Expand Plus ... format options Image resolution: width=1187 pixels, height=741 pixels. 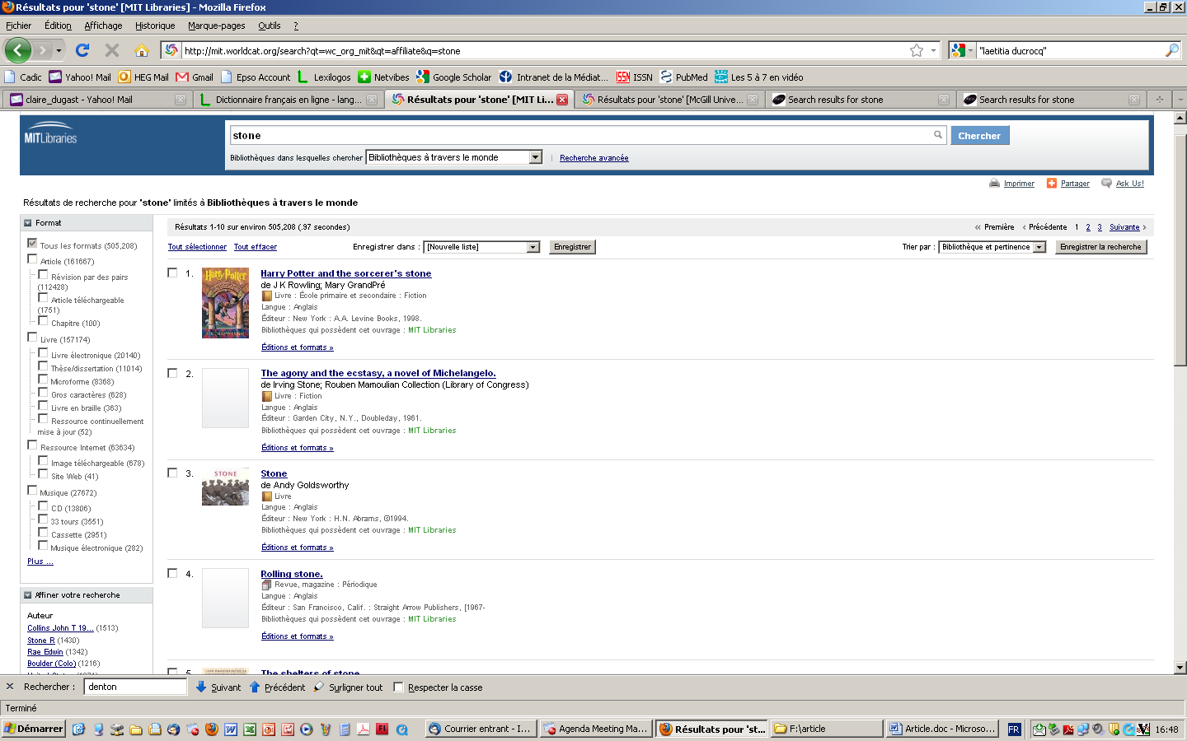[40, 562]
